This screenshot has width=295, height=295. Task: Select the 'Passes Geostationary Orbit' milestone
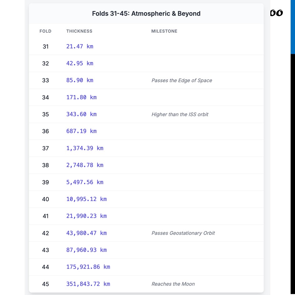pos(183,233)
